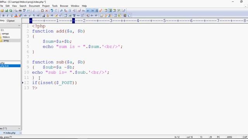
Task: Click the Underline U icon
Action: click(x=12, y=15)
